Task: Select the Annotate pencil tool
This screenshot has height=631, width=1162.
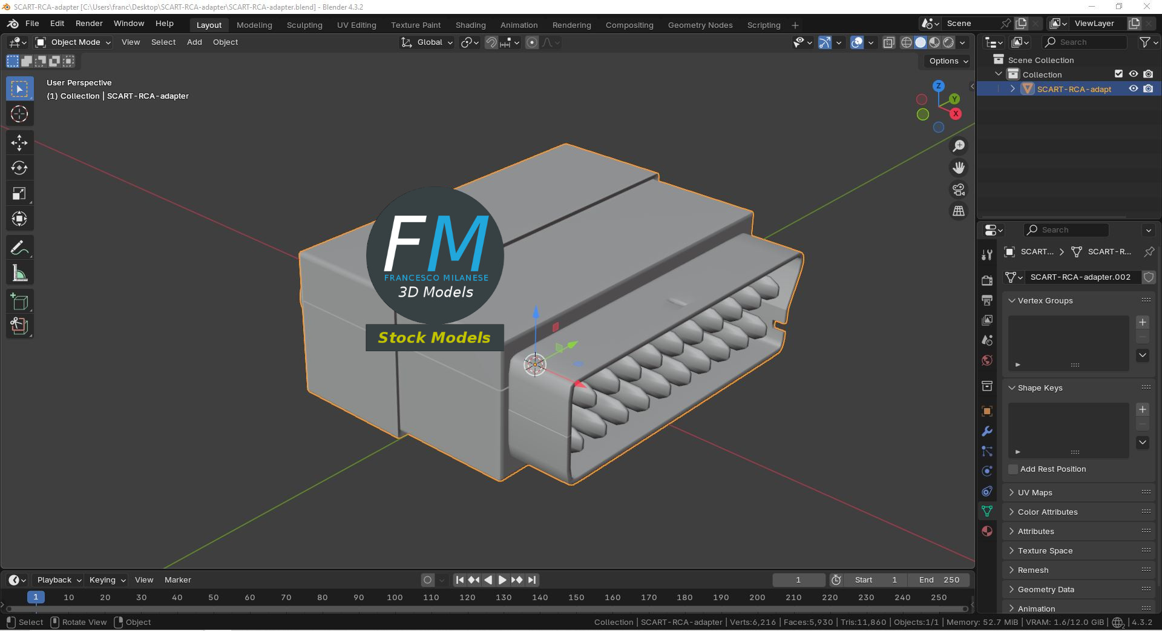Action: coord(19,248)
